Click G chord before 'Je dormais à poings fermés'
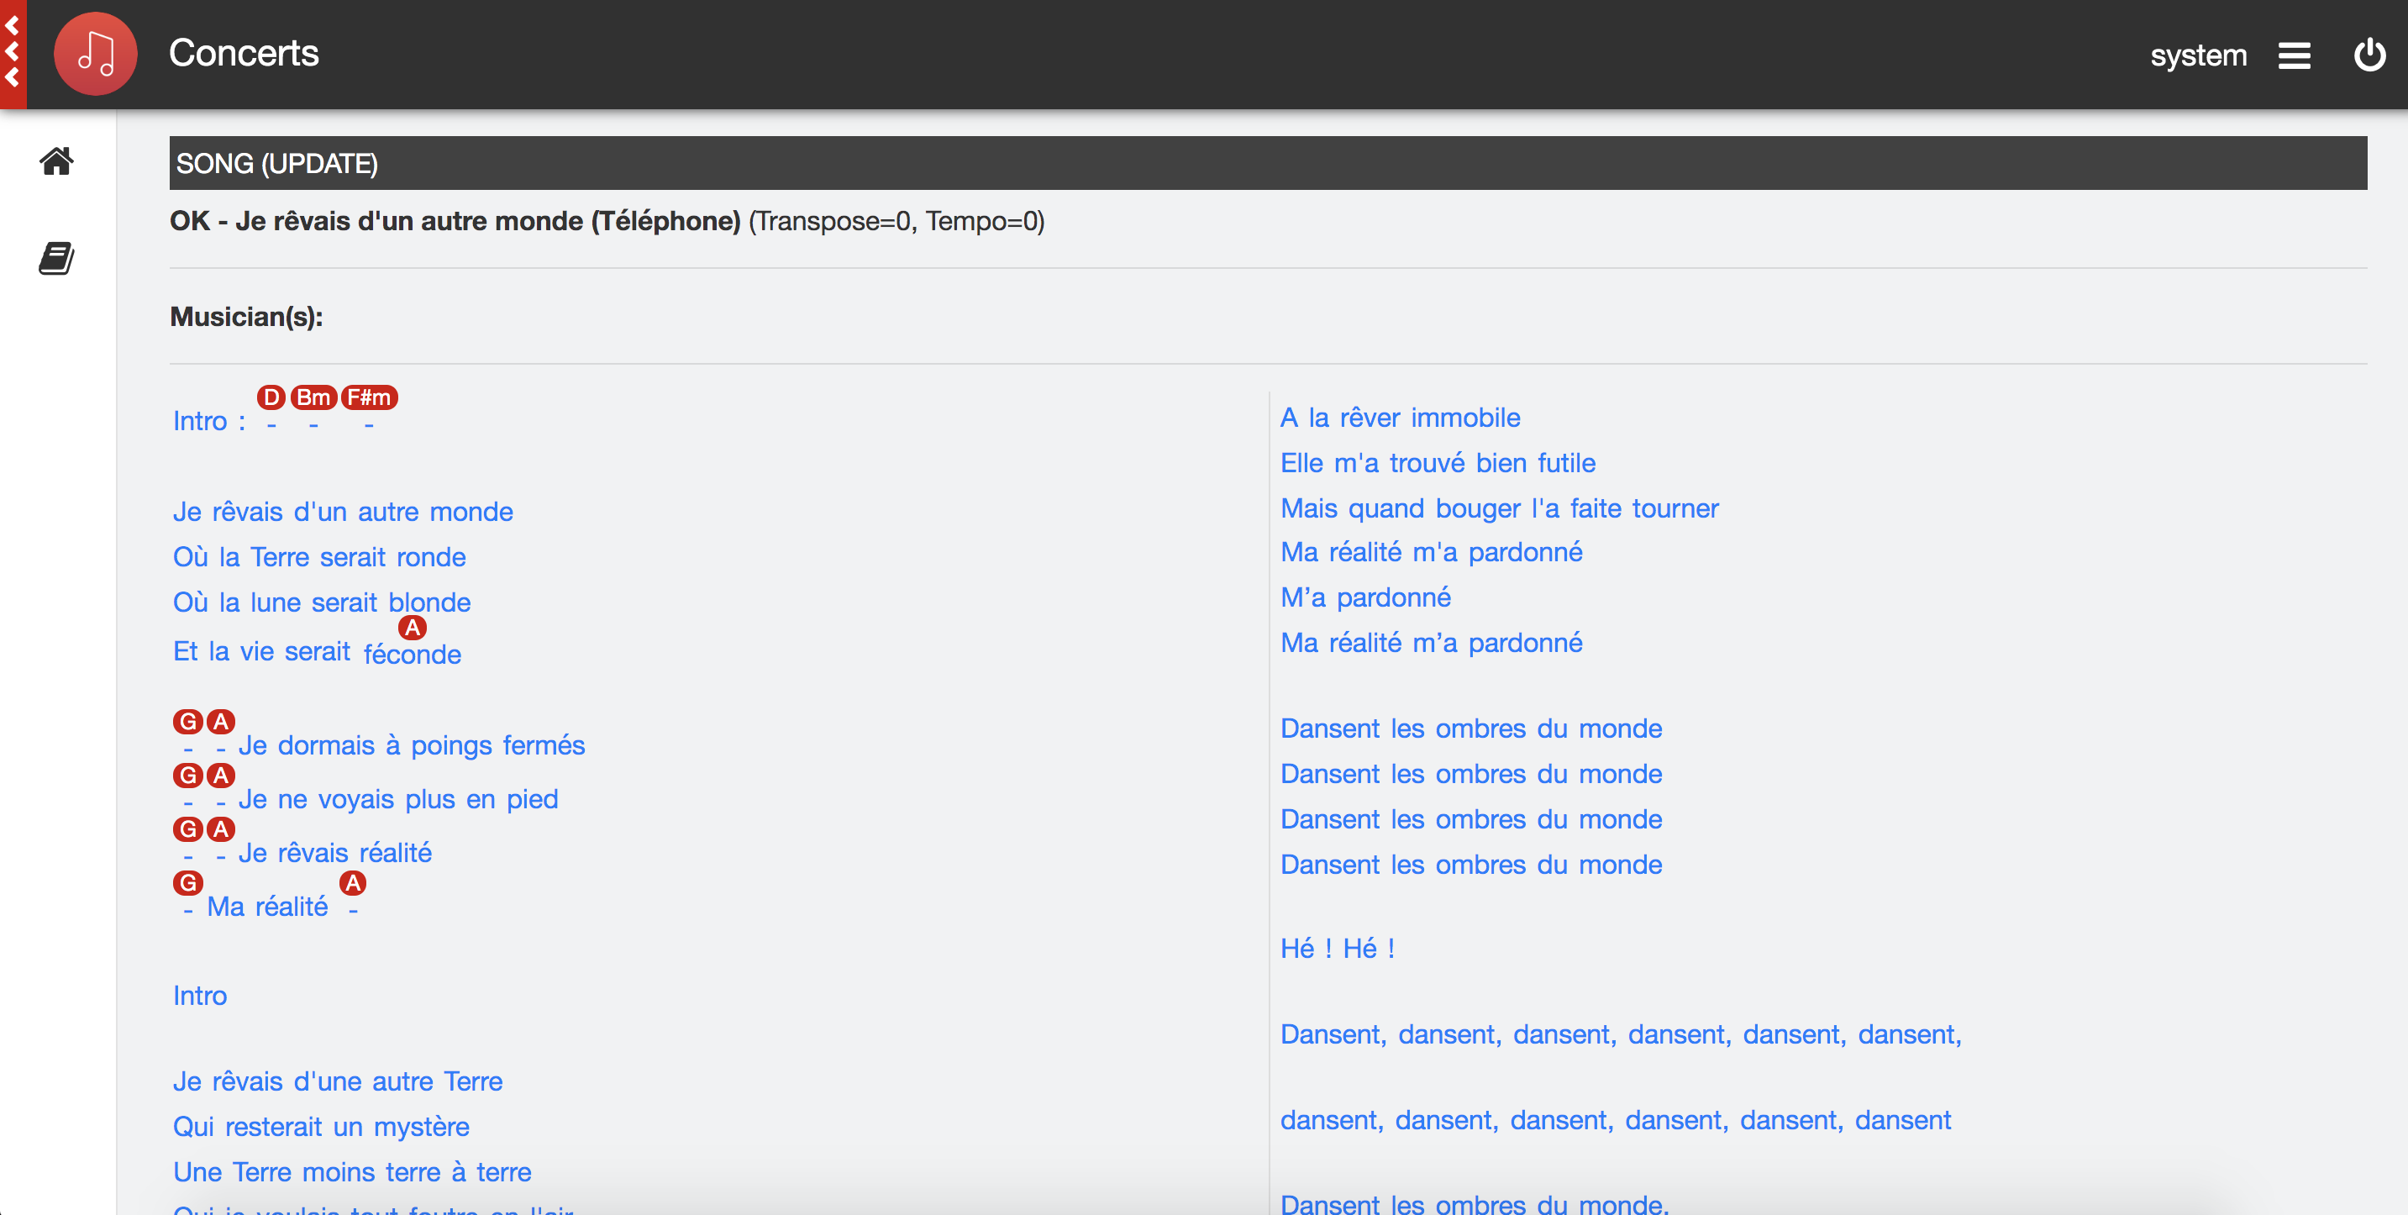This screenshot has height=1215, width=2408. point(188,722)
